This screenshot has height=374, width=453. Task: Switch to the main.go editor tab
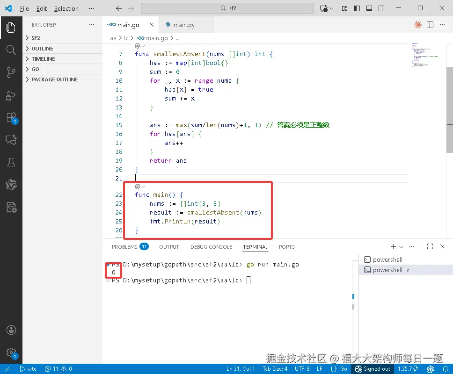click(x=128, y=25)
